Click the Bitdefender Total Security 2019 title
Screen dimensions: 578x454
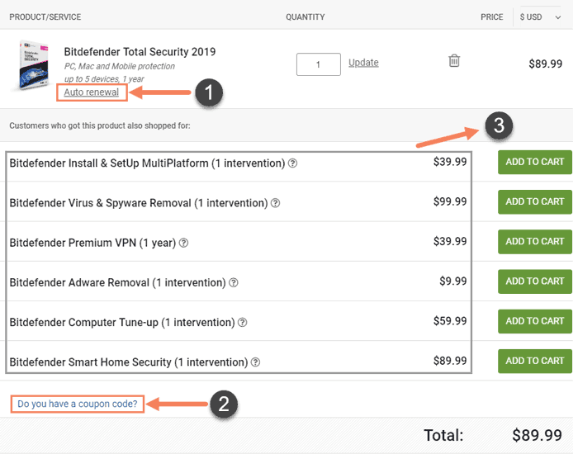141,52
